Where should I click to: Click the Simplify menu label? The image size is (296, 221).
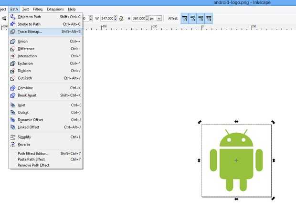[24, 137]
